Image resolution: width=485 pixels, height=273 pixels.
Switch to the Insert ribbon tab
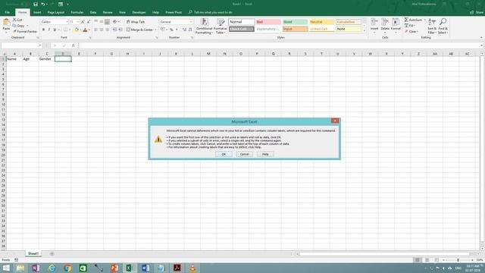pyautogui.click(x=37, y=12)
